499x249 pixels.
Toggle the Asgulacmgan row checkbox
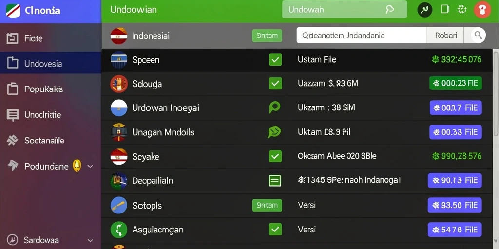click(275, 230)
